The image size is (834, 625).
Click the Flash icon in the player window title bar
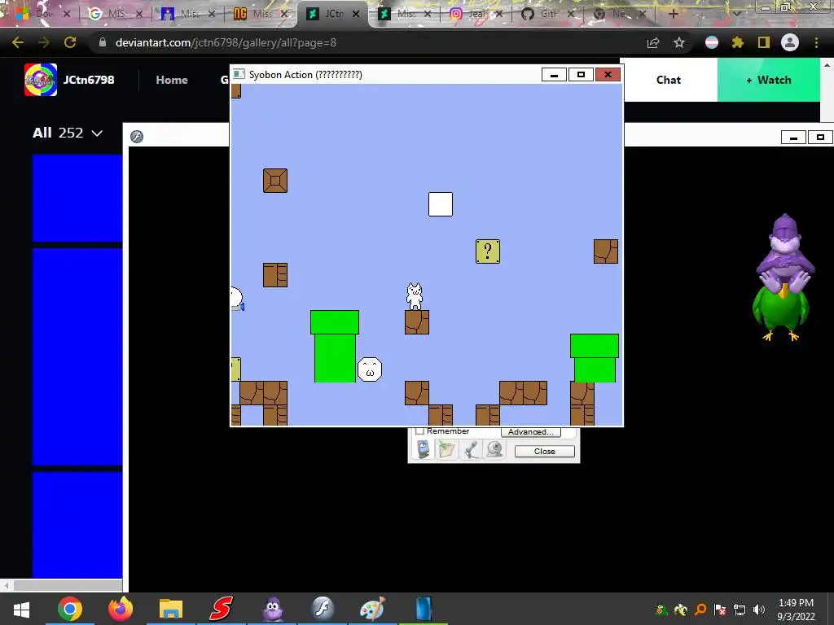click(137, 137)
